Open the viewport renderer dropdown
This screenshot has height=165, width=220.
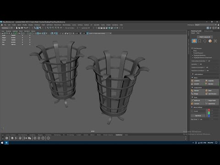click(x=100, y=33)
